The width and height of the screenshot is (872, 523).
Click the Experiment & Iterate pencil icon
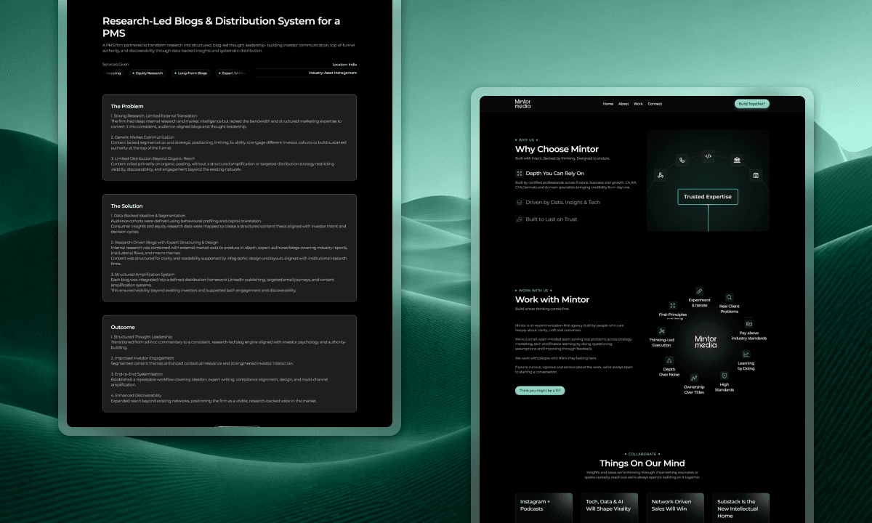tap(700, 291)
